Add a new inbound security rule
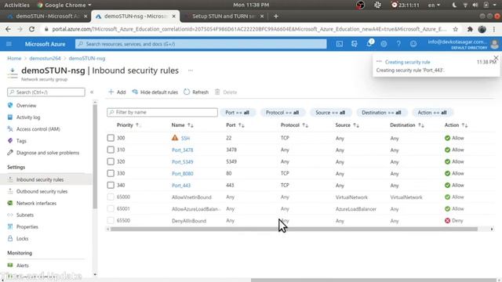 point(117,92)
